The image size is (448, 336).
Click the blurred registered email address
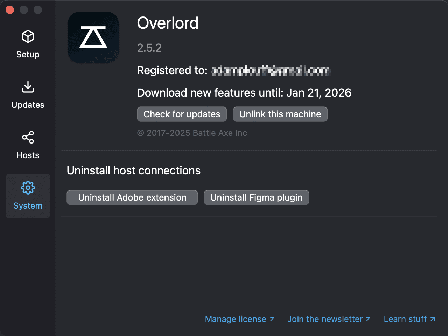pos(271,70)
